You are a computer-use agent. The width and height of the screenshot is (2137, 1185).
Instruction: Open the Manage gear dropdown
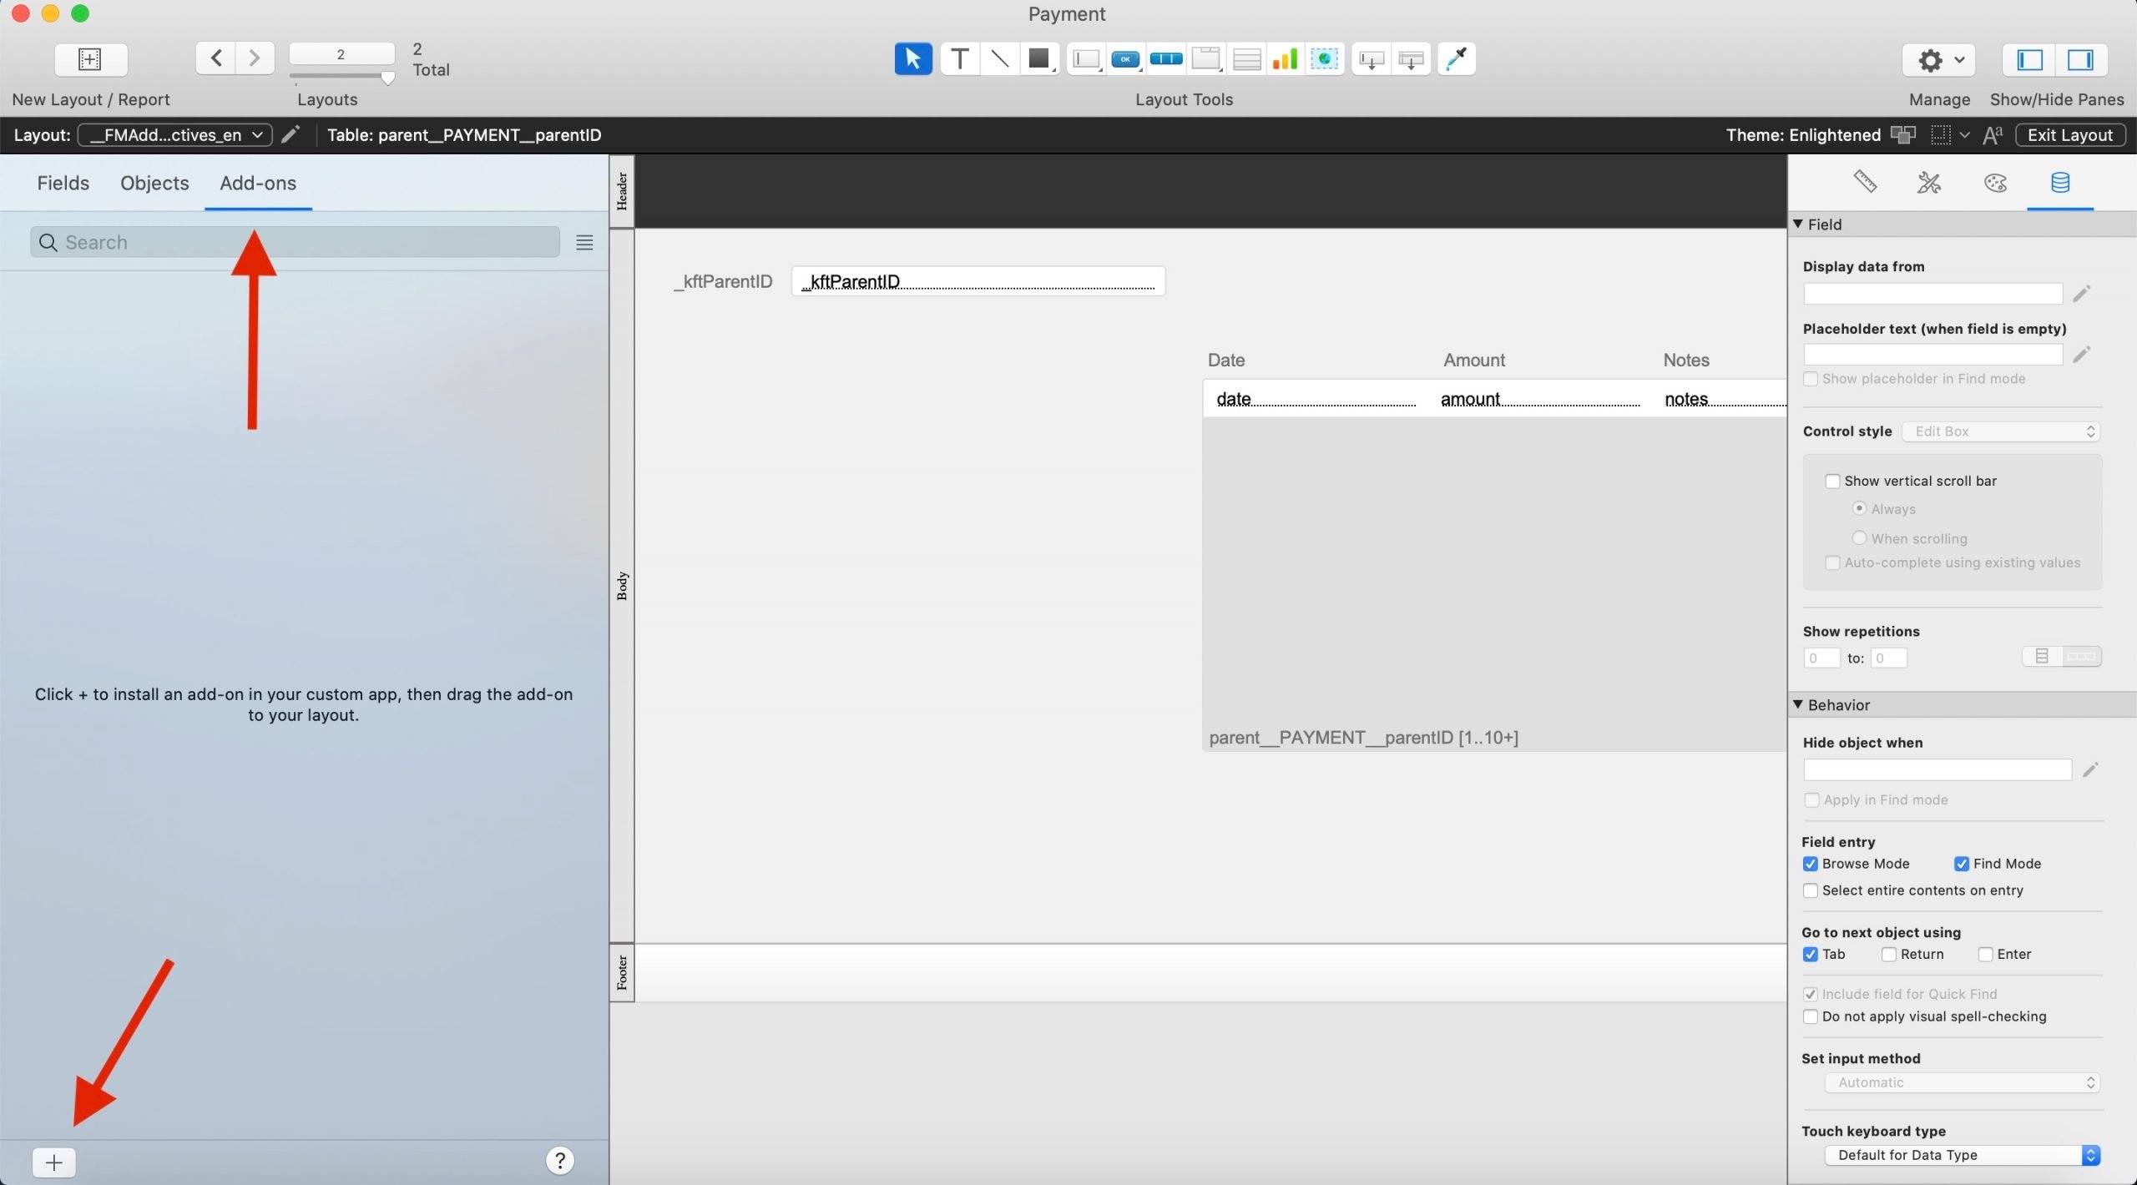tap(1938, 59)
